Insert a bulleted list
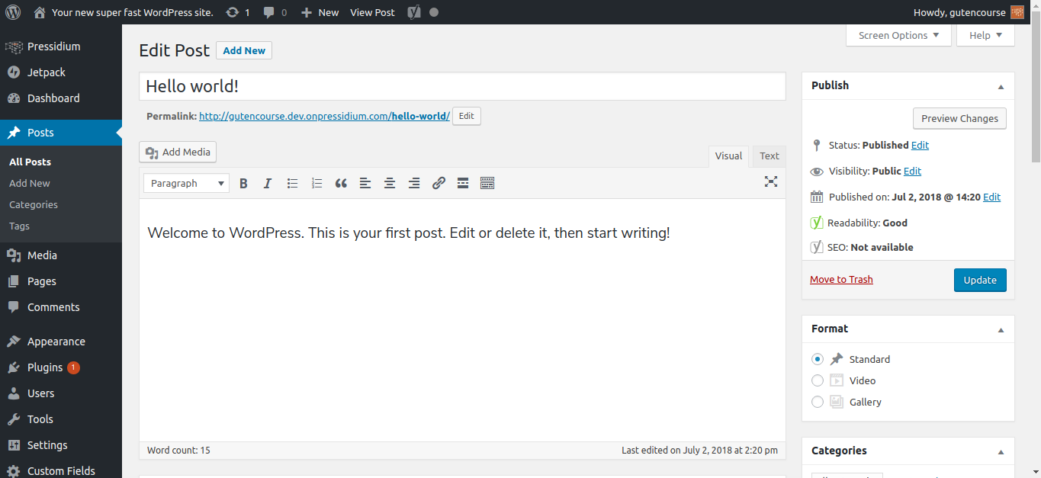The height and width of the screenshot is (478, 1041). click(x=292, y=183)
